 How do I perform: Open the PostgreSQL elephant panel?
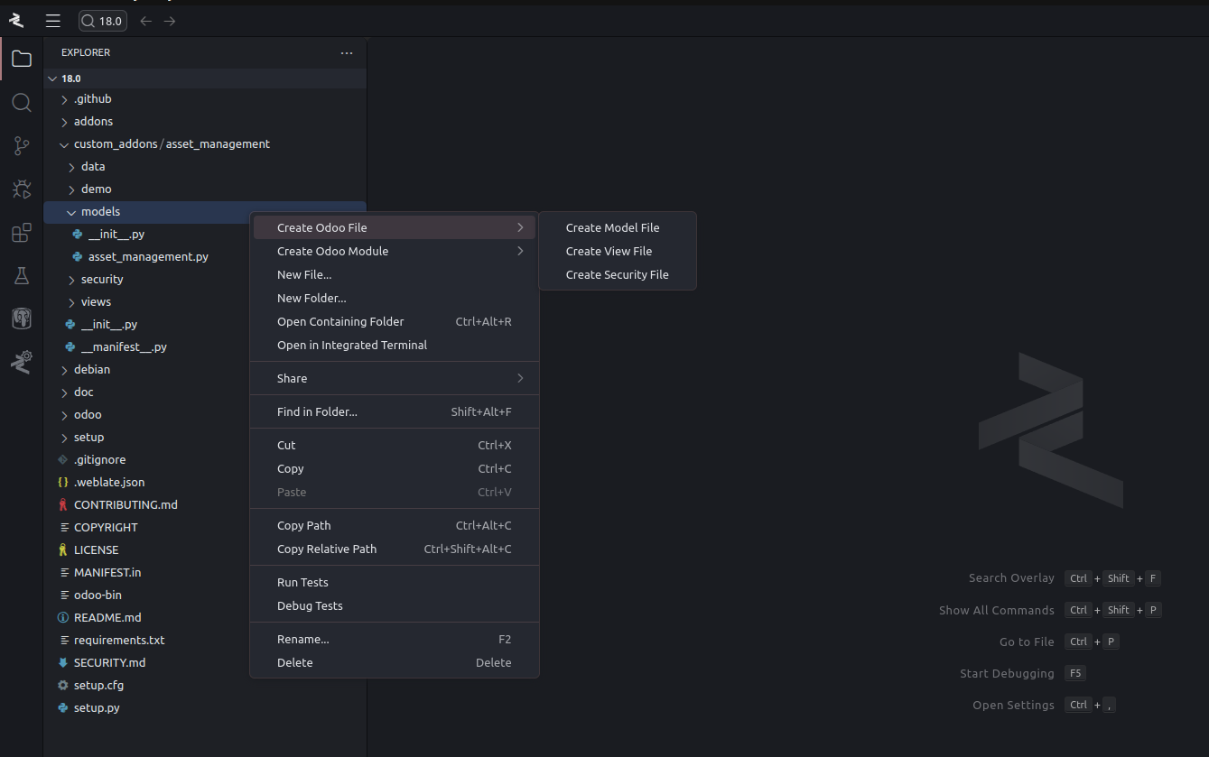pos(22,318)
